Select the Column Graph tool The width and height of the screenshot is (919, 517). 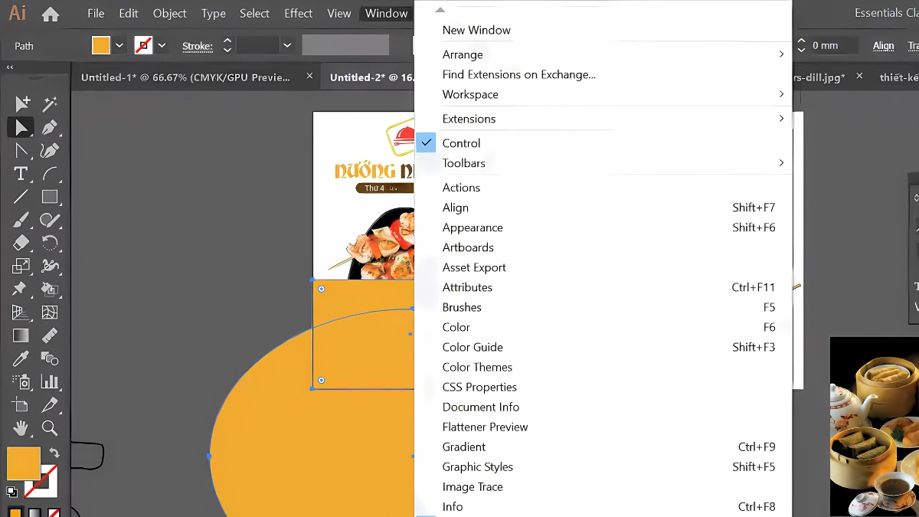[50, 381]
